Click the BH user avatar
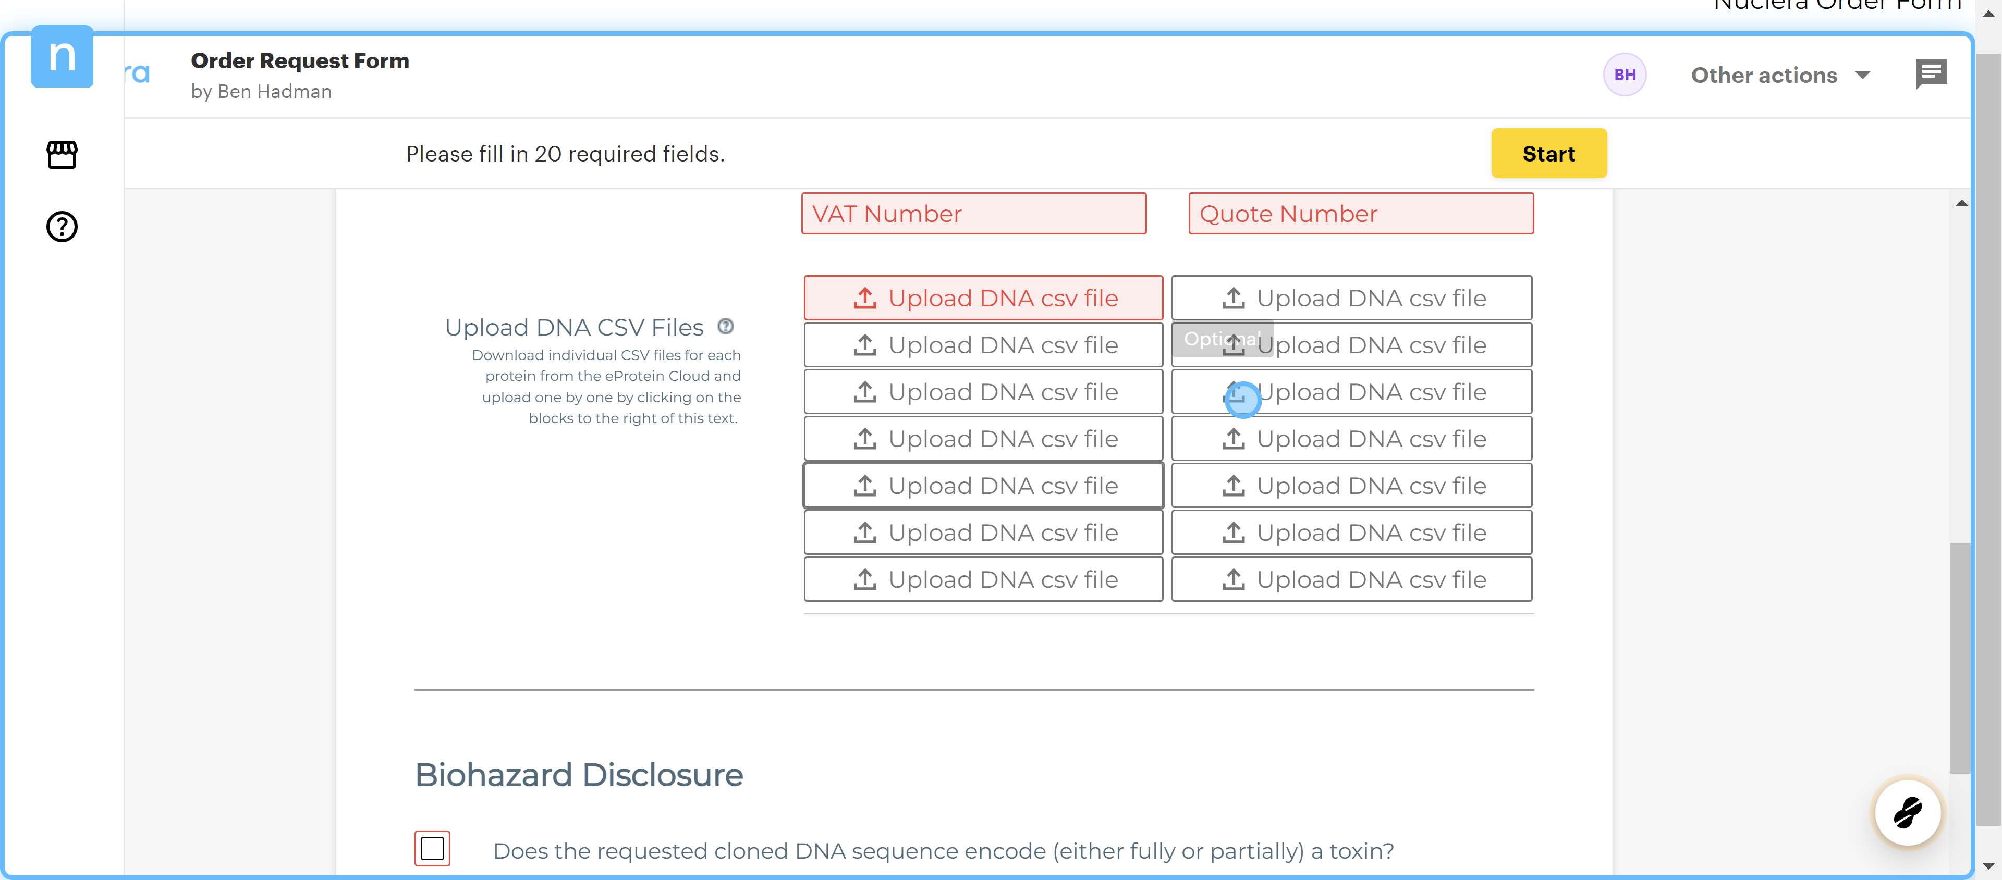 point(1625,75)
